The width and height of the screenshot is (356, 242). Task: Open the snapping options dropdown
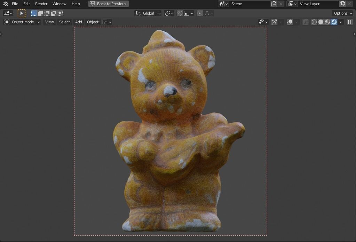(x=189, y=13)
